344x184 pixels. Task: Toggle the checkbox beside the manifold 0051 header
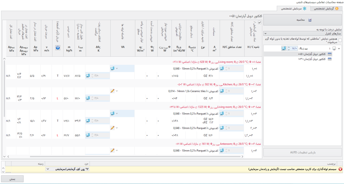click(260, 23)
